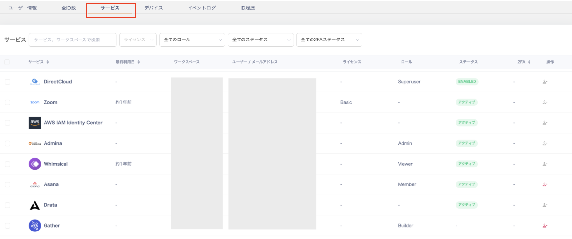Switch to the デバイス tab
572x239 pixels.
point(153,8)
